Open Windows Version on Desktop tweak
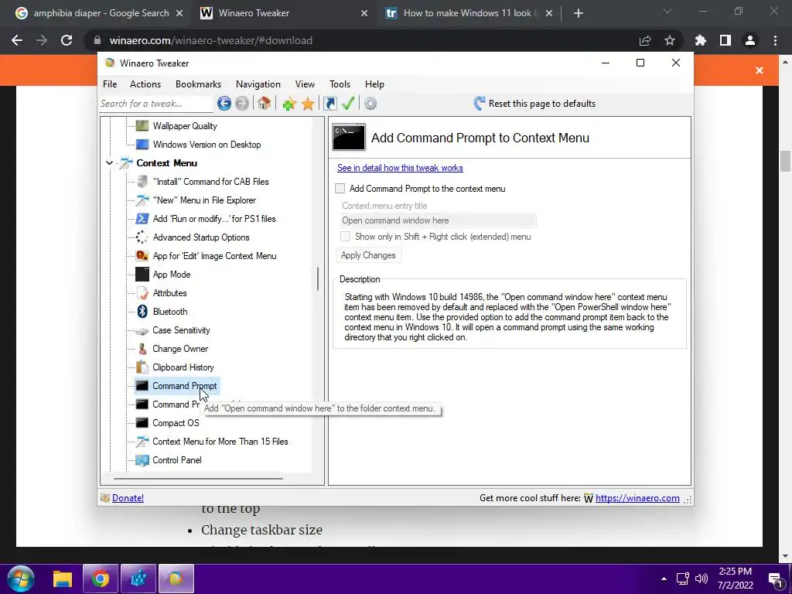The height and width of the screenshot is (594, 792). pyautogui.click(x=207, y=145)
